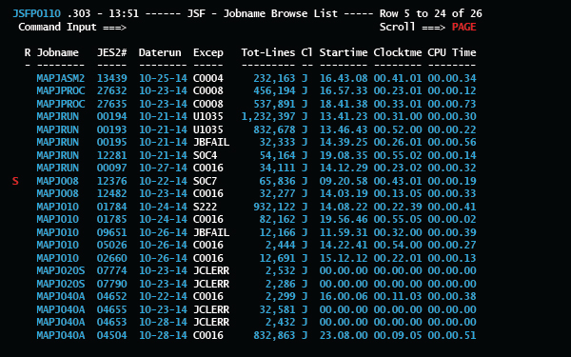Click JES2 number 05026

click(x=111, y=245)
